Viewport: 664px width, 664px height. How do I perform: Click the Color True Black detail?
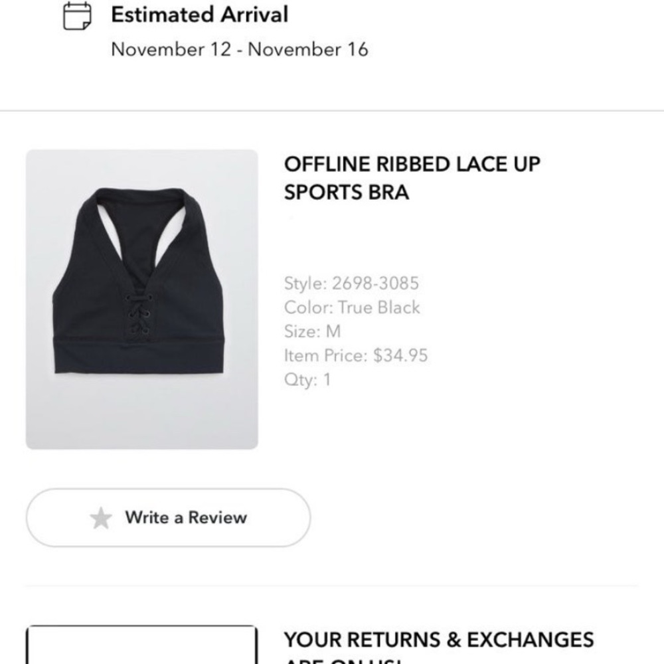pos(353,307)
